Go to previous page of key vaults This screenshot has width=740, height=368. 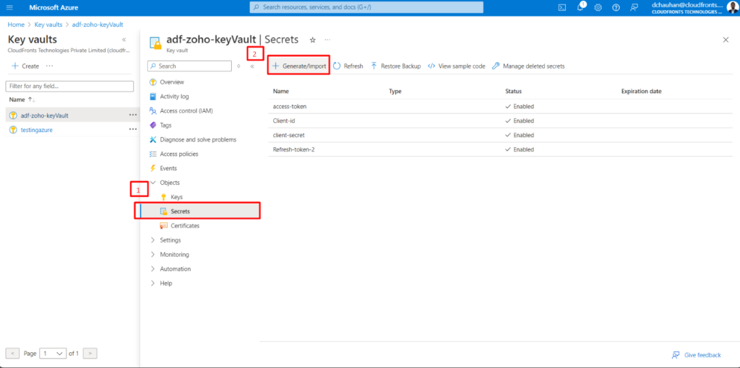pyautogui.click(x=13, y=353)
